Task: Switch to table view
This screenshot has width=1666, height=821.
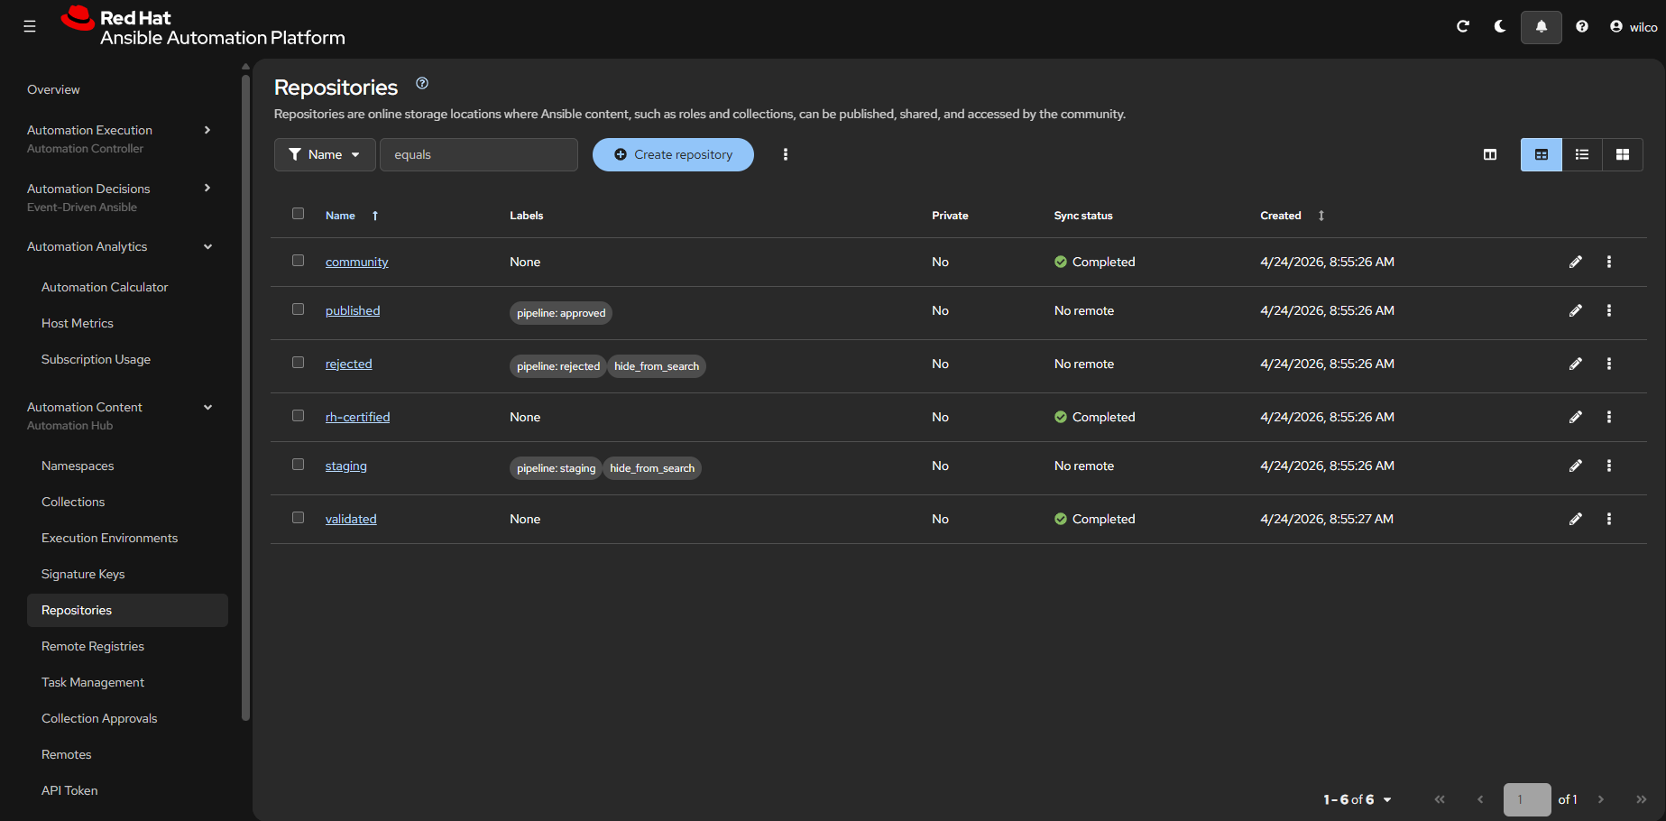Action: (x=1542, y=154)
